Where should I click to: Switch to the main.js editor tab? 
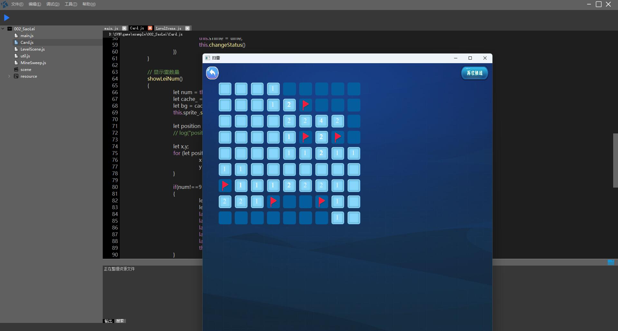[x=111, y=28]
